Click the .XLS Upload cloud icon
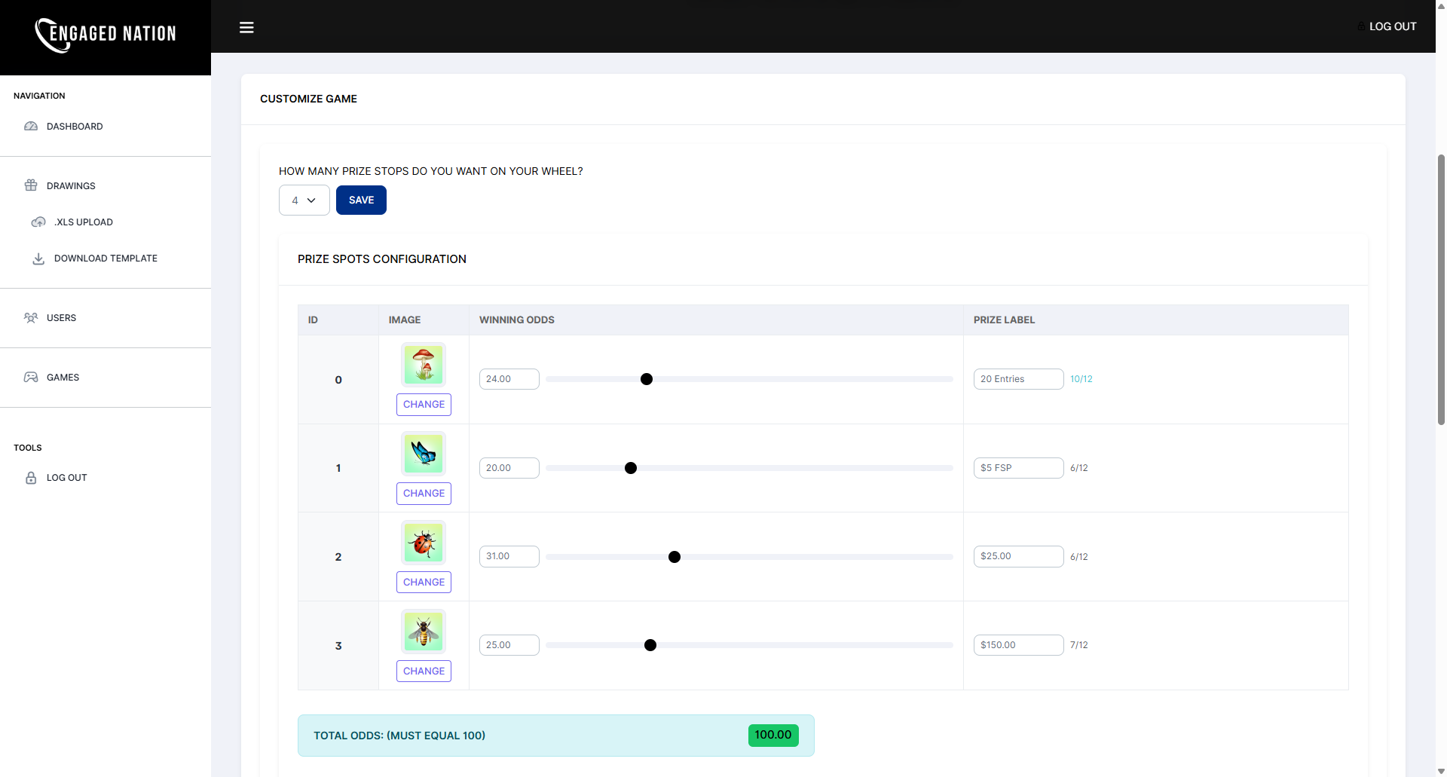Viewport: 1447px width, 777px height. [x=38, y=222]
